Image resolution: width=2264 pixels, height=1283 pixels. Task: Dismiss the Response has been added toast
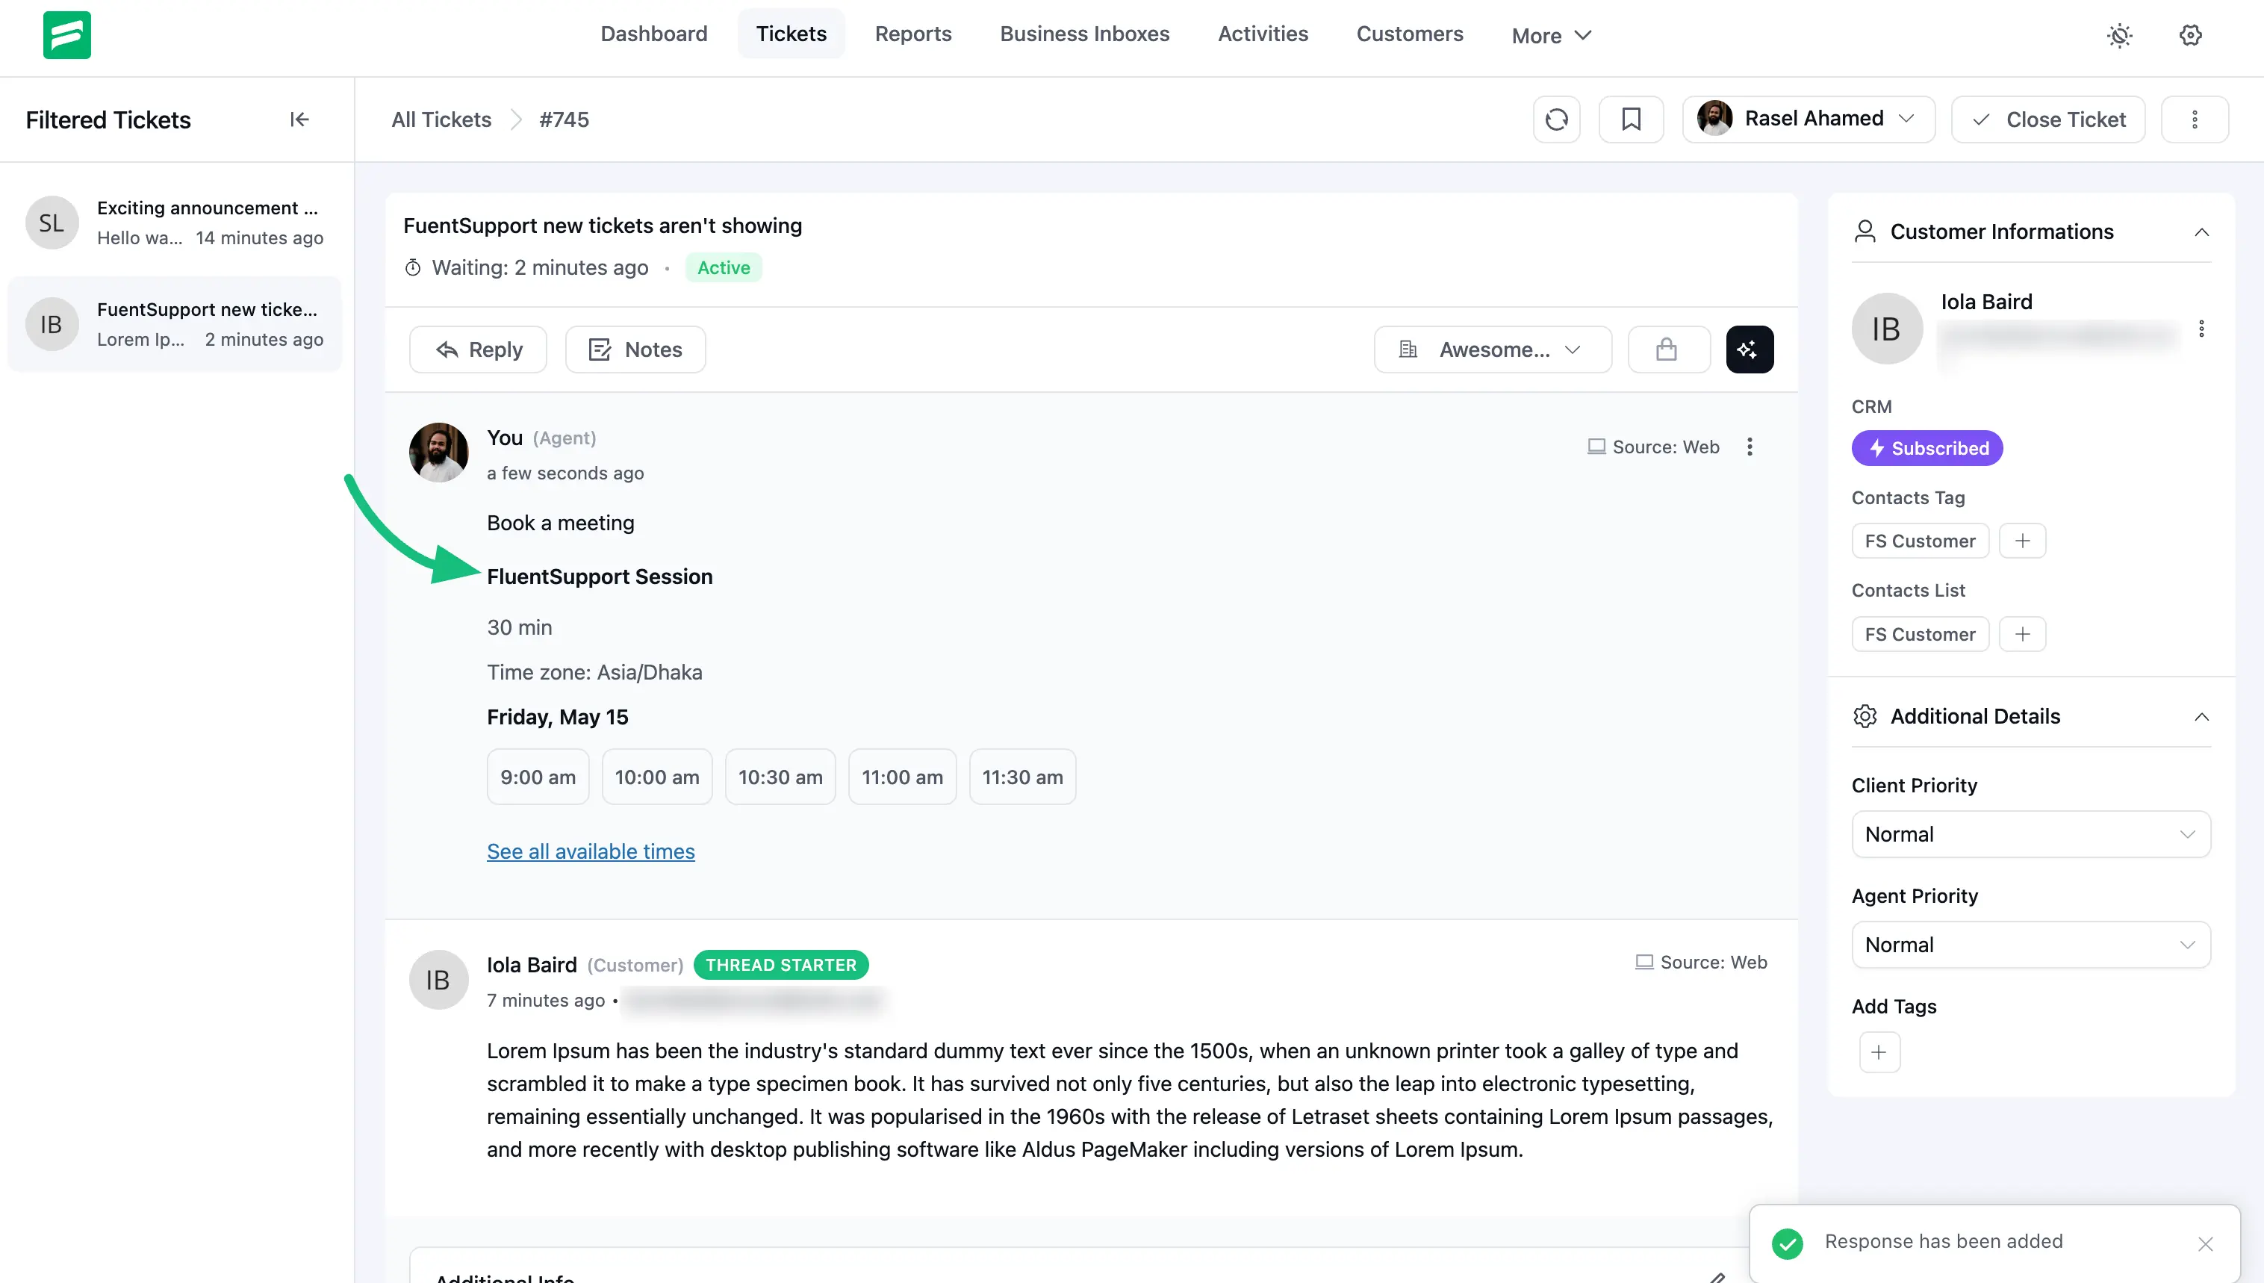2205,1243
